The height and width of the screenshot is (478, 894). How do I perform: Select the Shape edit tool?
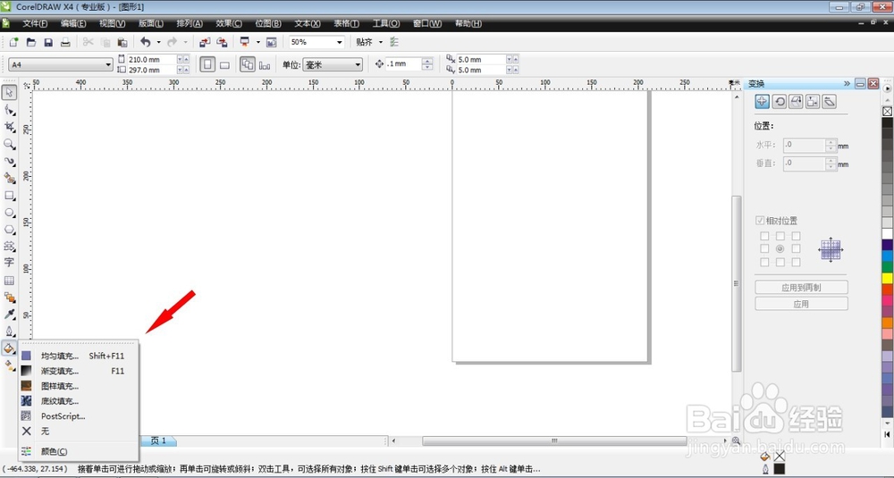pyautogui.click(x=10, y=109)
